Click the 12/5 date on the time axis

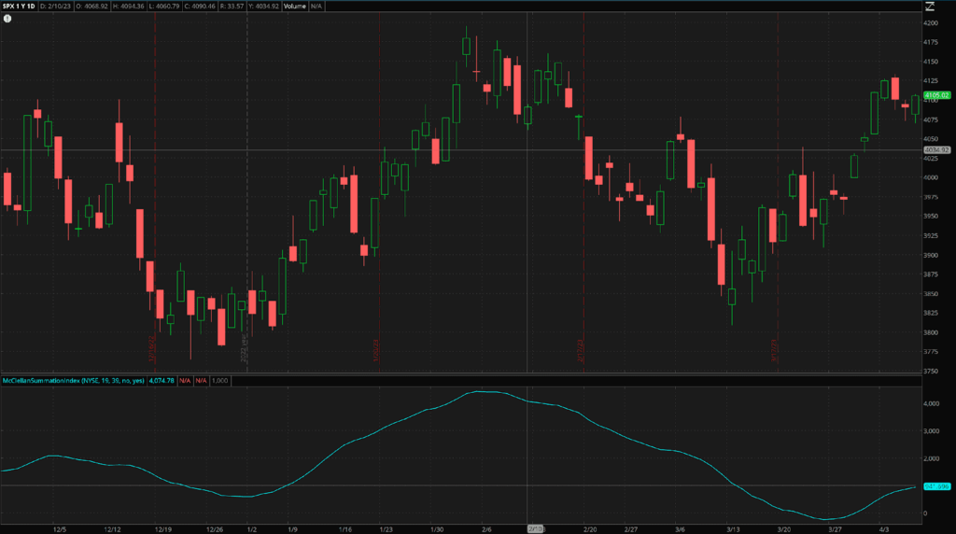(x=60, y=529)
